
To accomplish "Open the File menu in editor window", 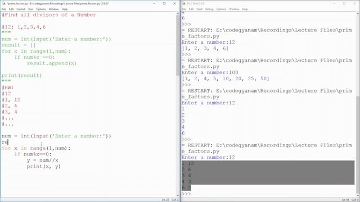I will [4, 9].
